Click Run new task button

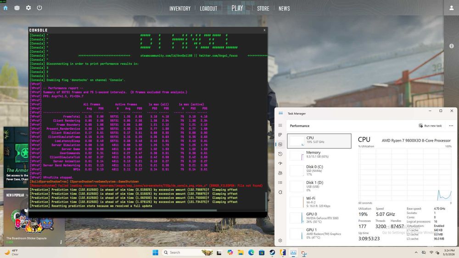click(430, 126)
